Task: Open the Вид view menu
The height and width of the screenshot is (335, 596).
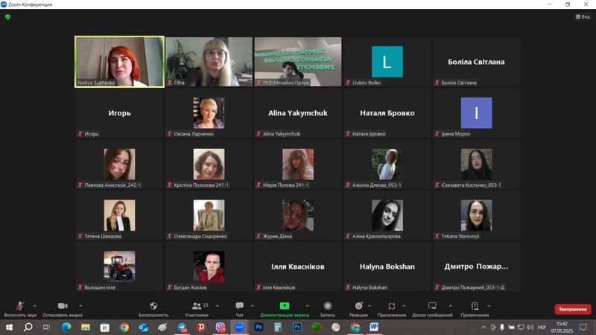Action: (x=583, y=16)
